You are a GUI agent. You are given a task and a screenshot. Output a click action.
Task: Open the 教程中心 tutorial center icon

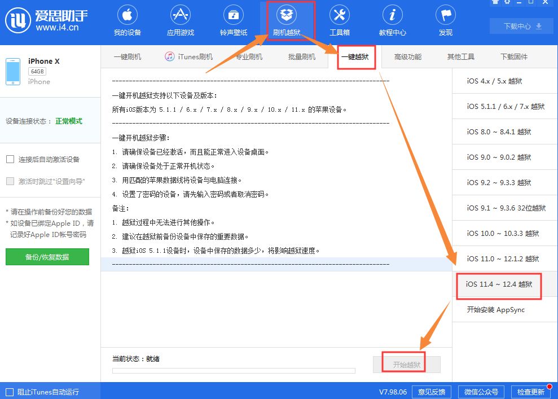pyautogui.click(x=392, y=17)
